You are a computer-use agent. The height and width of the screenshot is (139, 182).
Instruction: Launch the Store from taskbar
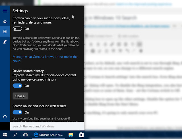click(81, 135)
